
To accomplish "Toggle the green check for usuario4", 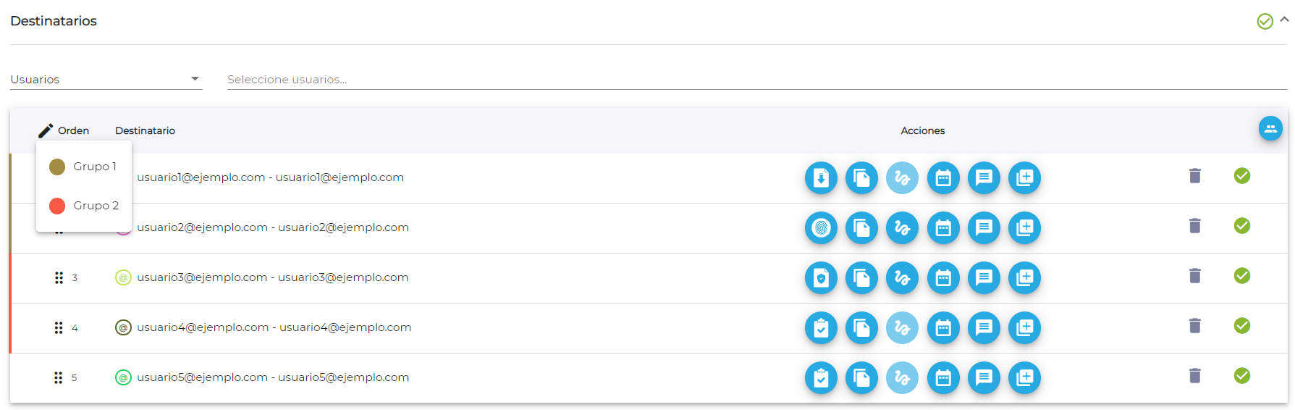I will click(x=1242, y=326).
